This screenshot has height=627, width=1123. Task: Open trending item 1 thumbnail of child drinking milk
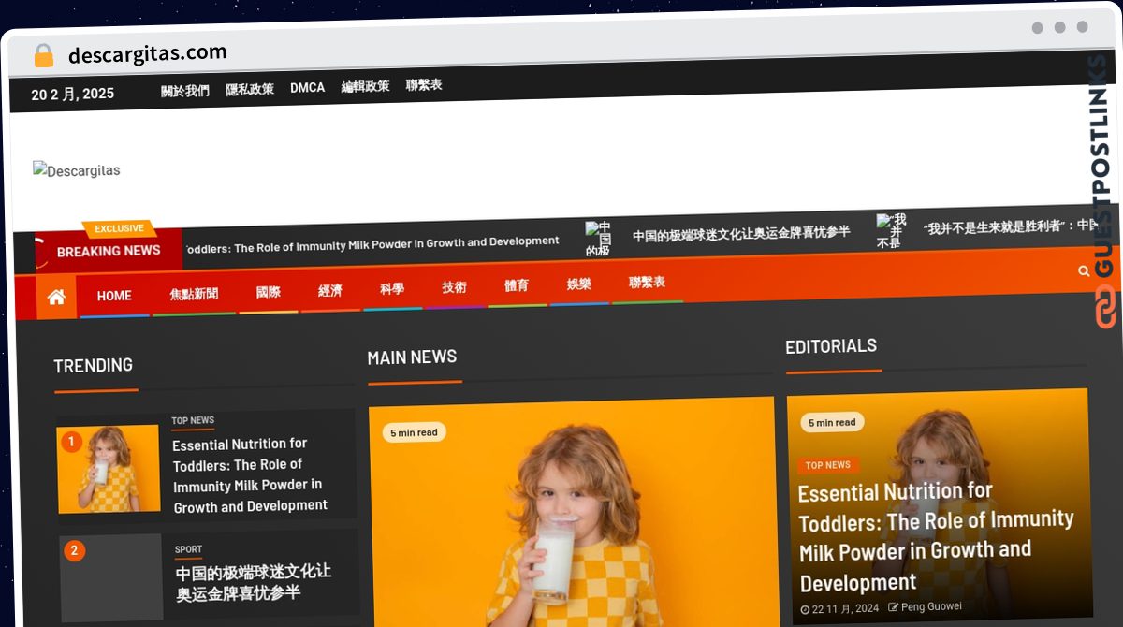[x=109, y=469]
